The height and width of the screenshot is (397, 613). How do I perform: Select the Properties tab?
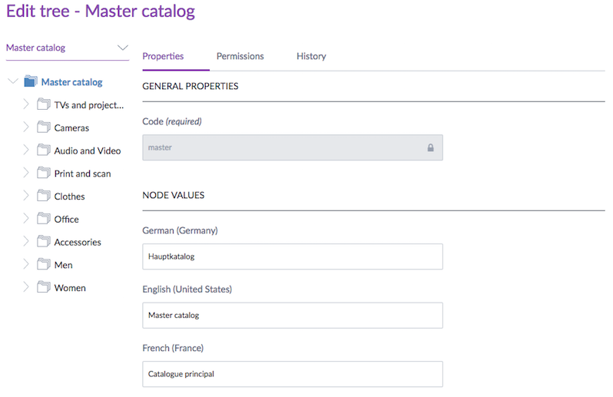point(163,56)
